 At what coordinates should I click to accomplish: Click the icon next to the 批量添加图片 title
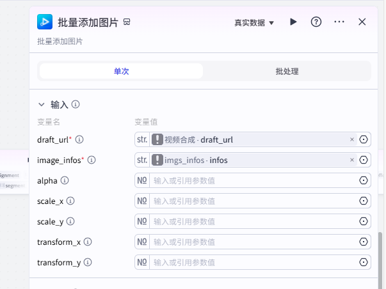127,22
